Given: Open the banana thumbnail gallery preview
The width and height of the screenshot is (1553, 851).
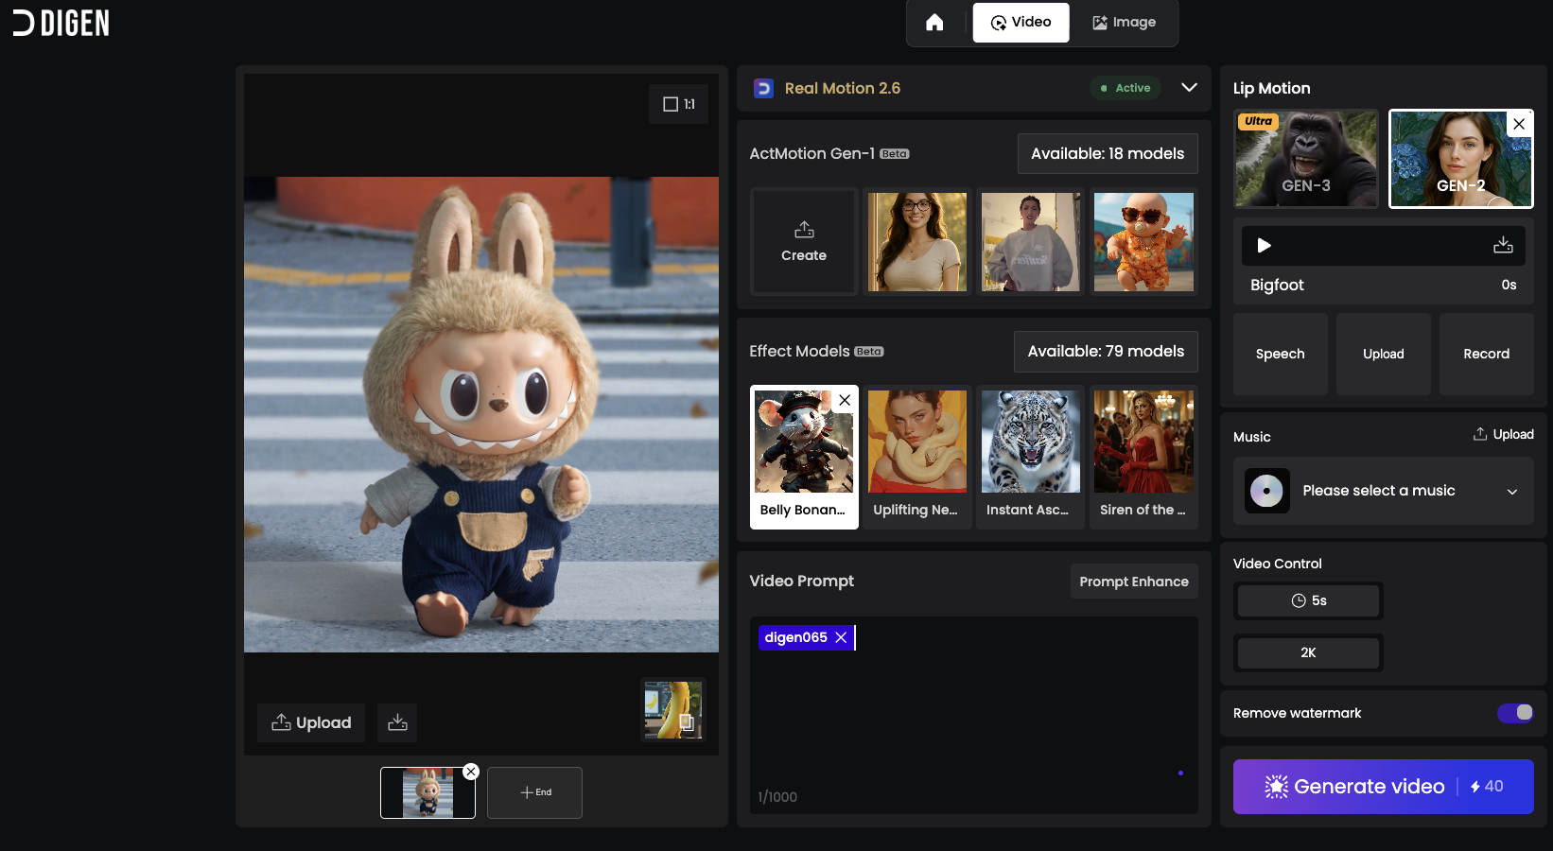Looking at the screenshot, I should [672, 710].
